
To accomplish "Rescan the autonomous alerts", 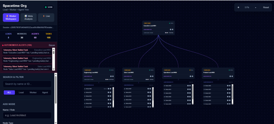I will [x=52, y=45].
